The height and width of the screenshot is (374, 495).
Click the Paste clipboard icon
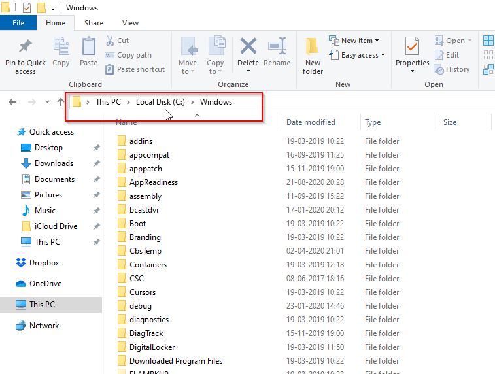[89, 47]
